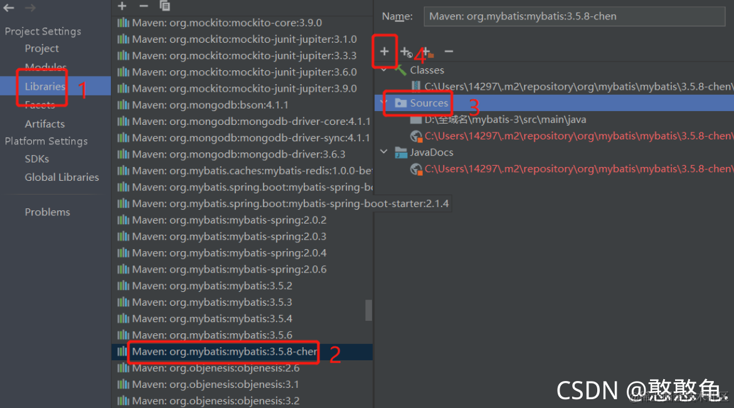The height and width of the screenshot is (408, 734).
Task: Collapse the JavaDocs node
Action: tap(384, 152)
